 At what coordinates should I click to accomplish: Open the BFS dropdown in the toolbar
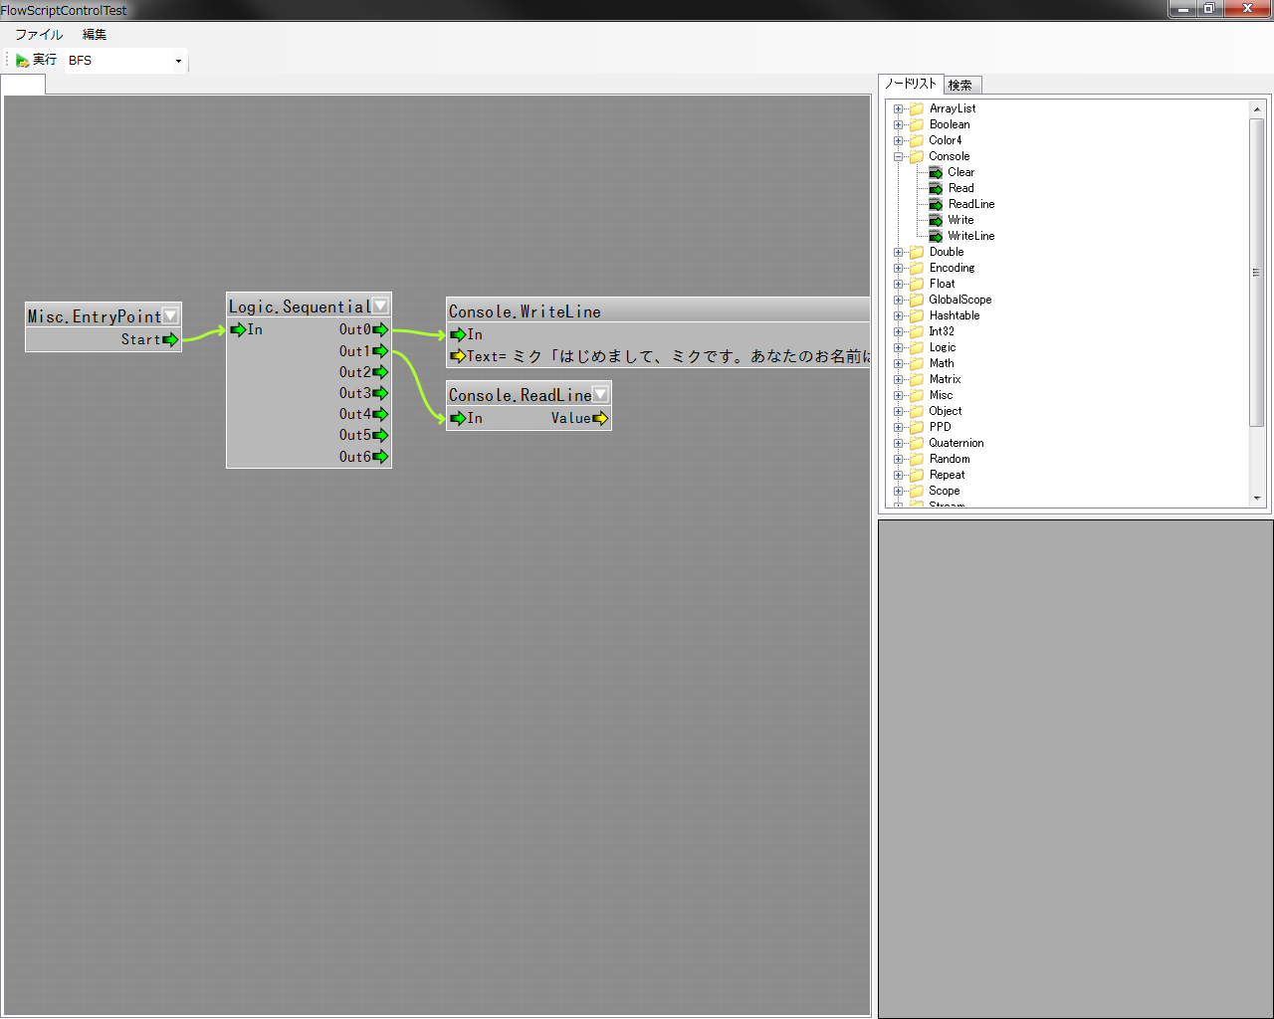[178, 61]
